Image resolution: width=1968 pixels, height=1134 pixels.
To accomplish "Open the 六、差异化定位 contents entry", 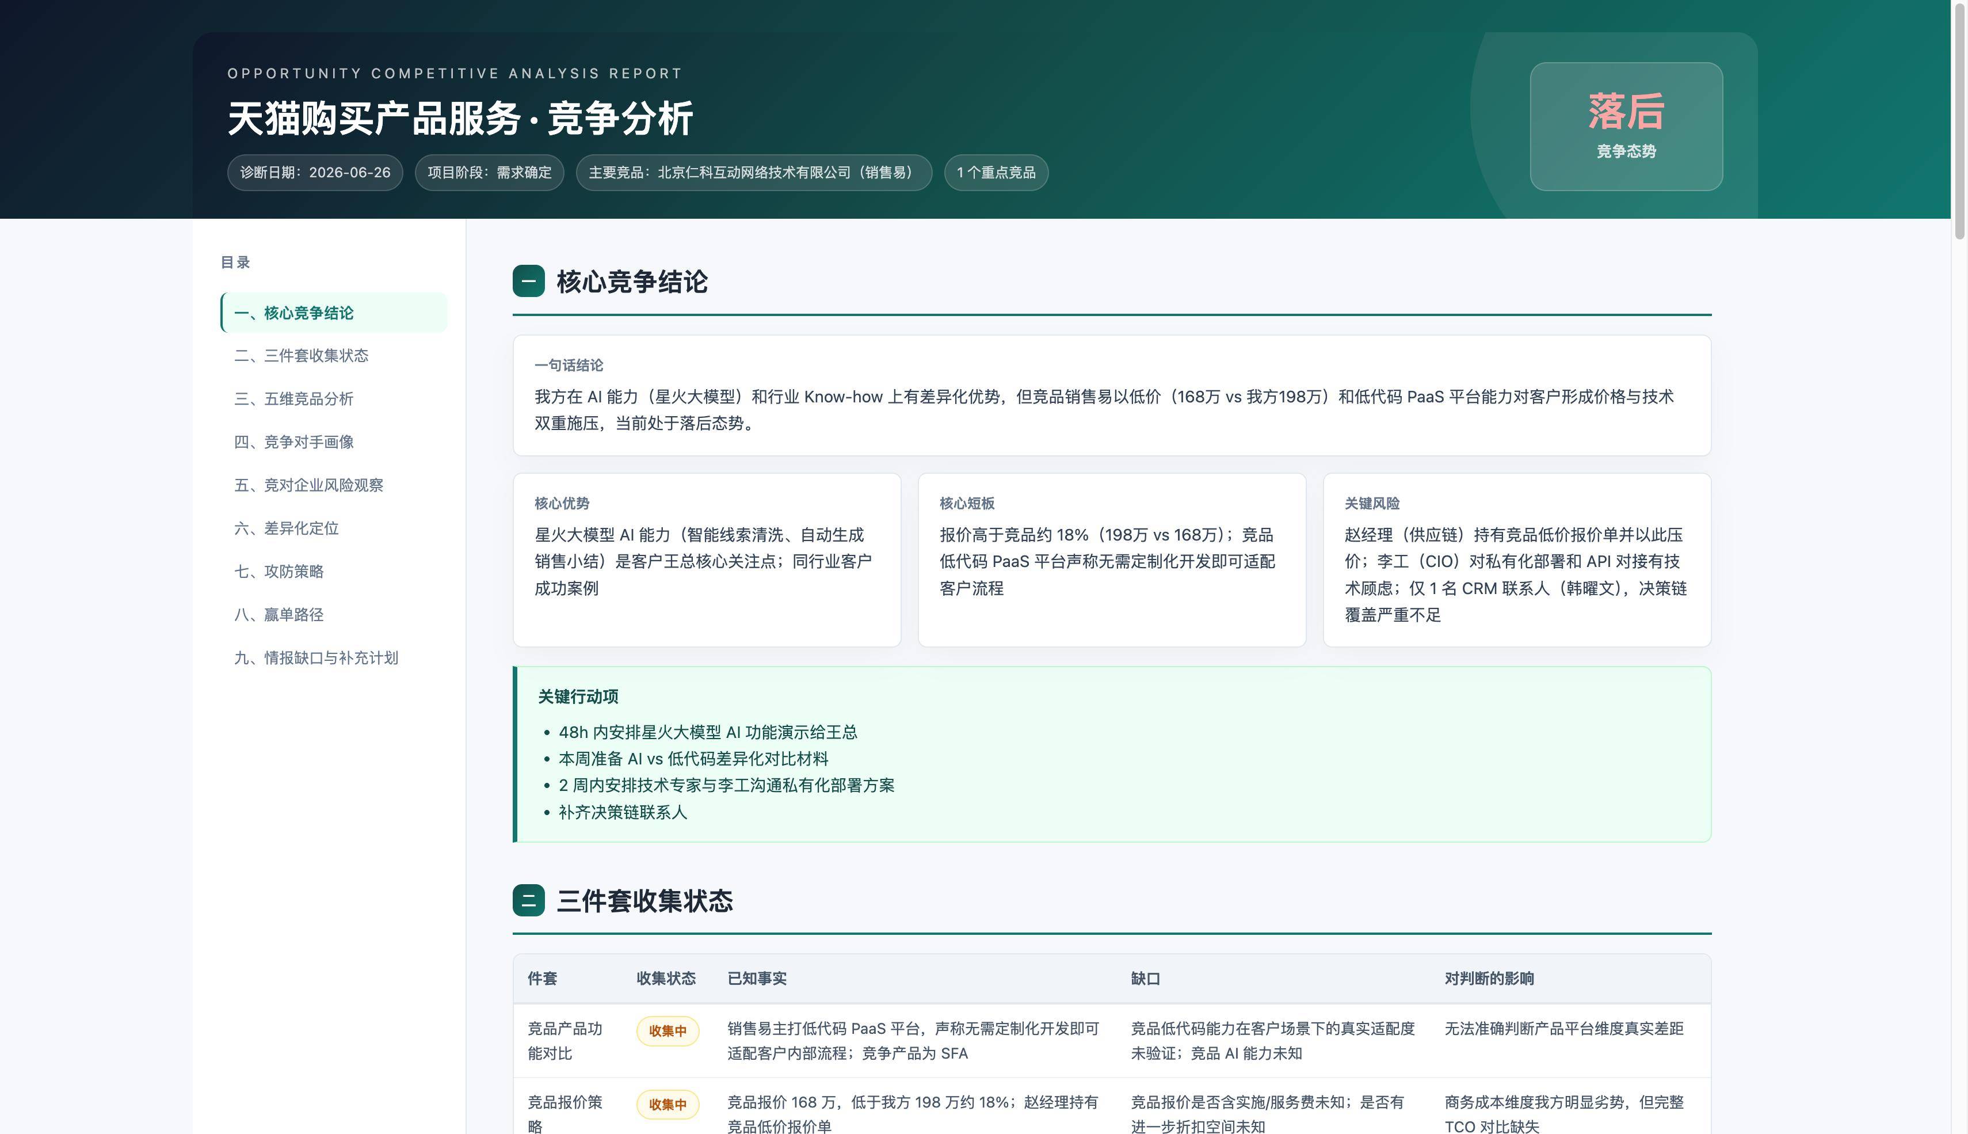I will (334, 529).
